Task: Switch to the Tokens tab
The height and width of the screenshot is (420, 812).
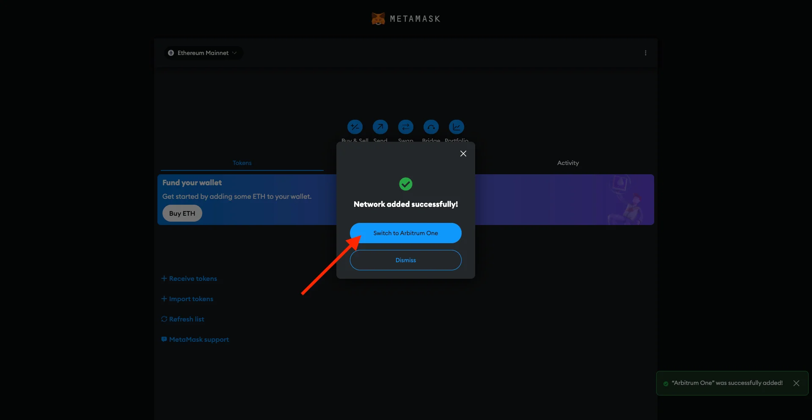Action: click(242, 163)
